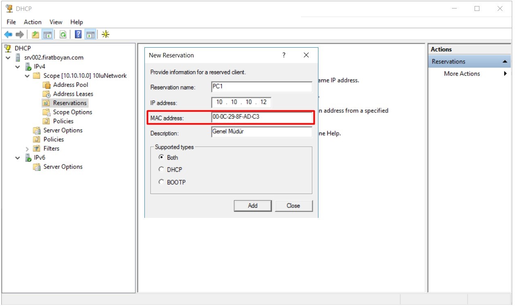Open the View menu

coord(56,22)
